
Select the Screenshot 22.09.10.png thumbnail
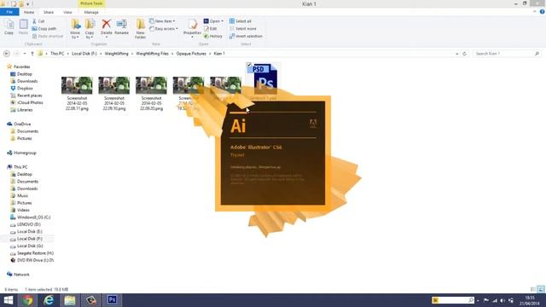113,85
